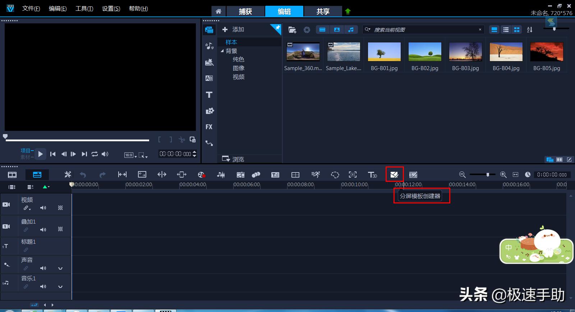Open the 3D title editor icon
Screen dimensions: 575x312
372,175
